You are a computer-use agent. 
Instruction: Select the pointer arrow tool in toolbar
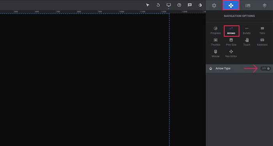(148, 5)
